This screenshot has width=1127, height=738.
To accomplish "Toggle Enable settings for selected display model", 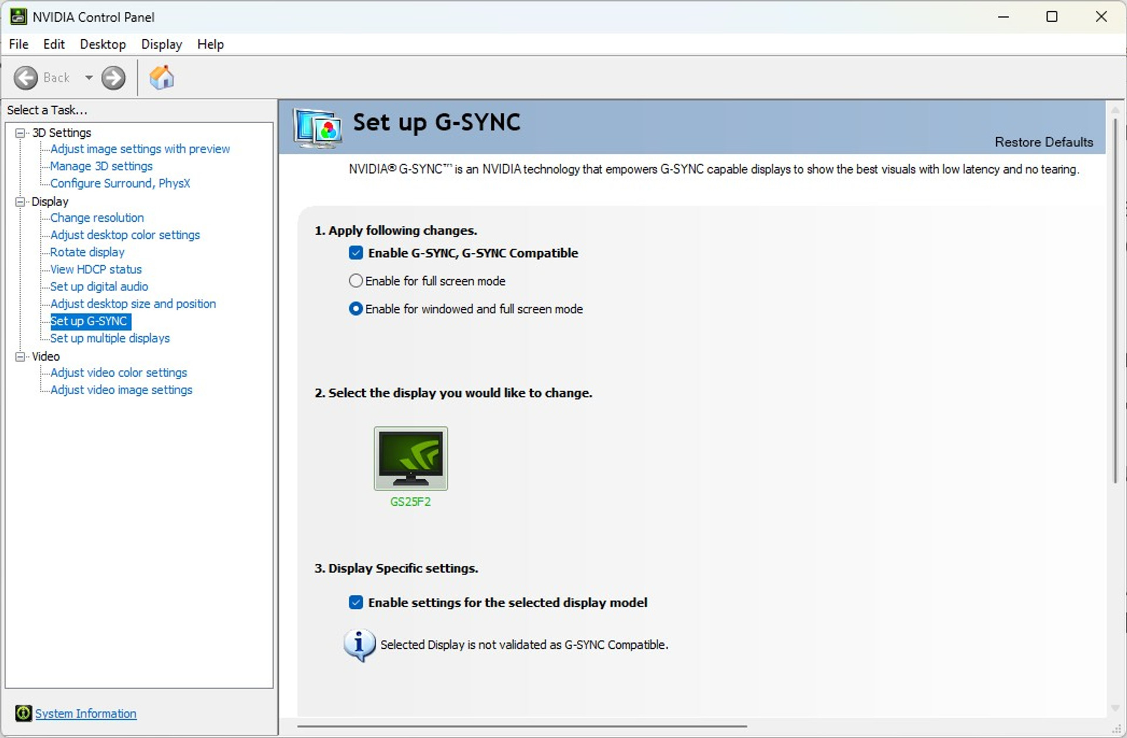I will coord(356,602).
